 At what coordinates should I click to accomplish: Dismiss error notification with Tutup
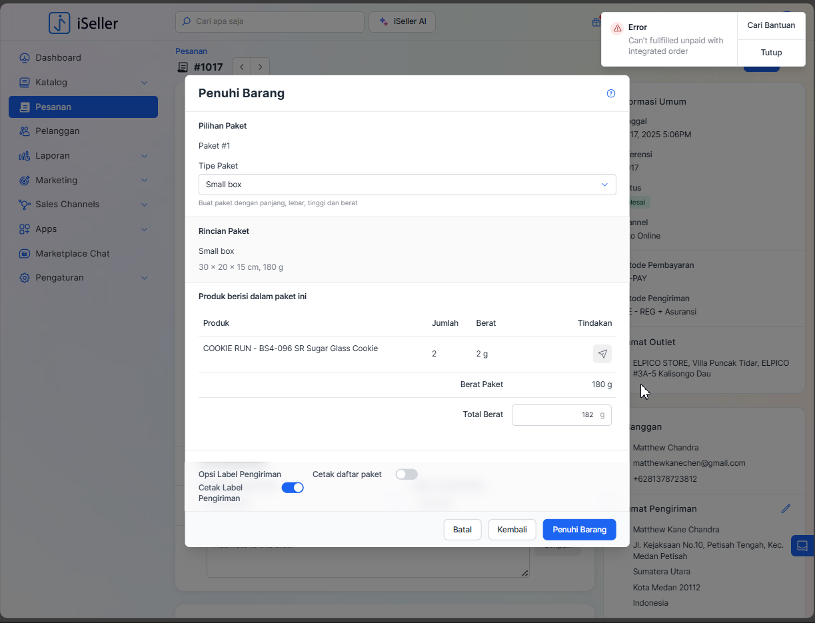771,53
